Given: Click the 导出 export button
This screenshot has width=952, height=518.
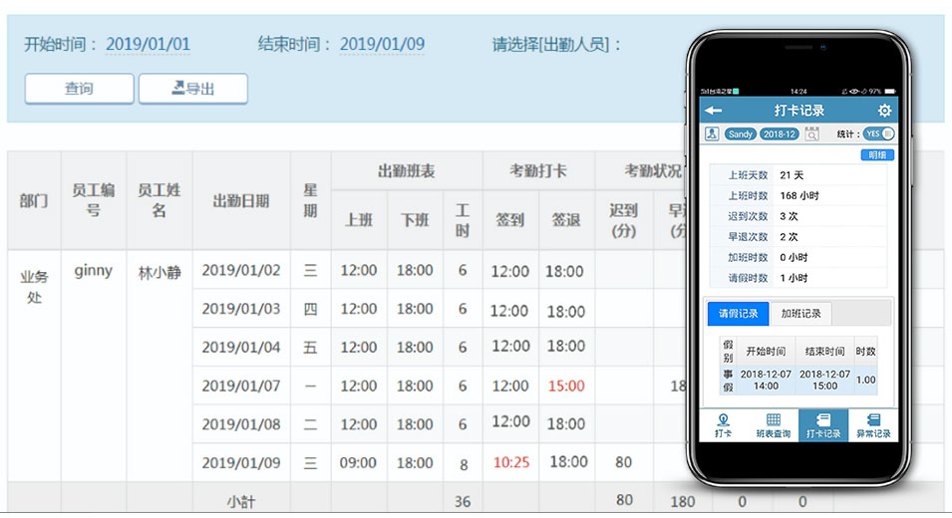Looking at the screenshot, I should click(x=193, y=89).
